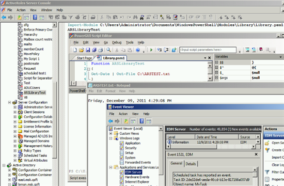Open the Action menu in ActiveRoles Console

point(21,10)
